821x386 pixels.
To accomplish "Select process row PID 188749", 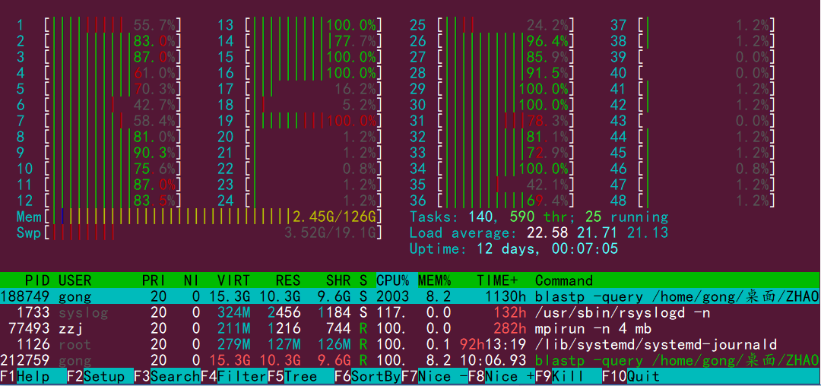I will tap(410, 296).
